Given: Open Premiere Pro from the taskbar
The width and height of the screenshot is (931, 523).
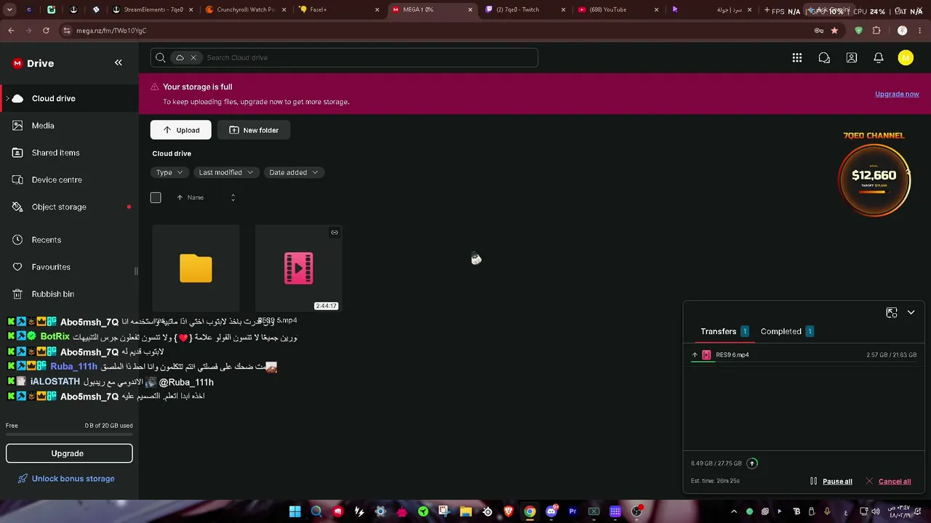Looking at the screenshot, I should point(572,511).
